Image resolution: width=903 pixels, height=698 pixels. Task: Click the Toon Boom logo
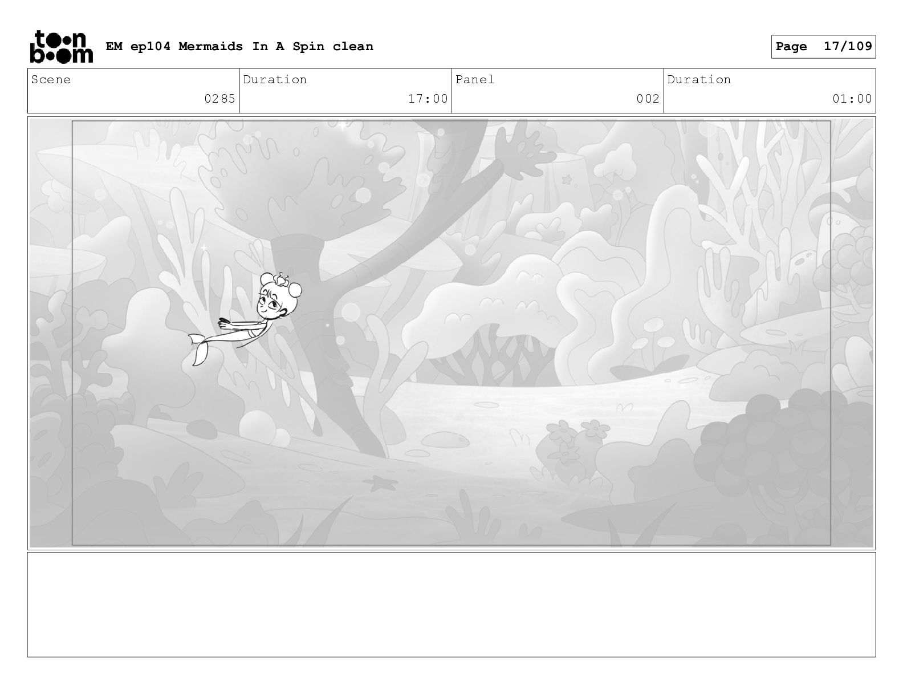(x=61, y=46)
